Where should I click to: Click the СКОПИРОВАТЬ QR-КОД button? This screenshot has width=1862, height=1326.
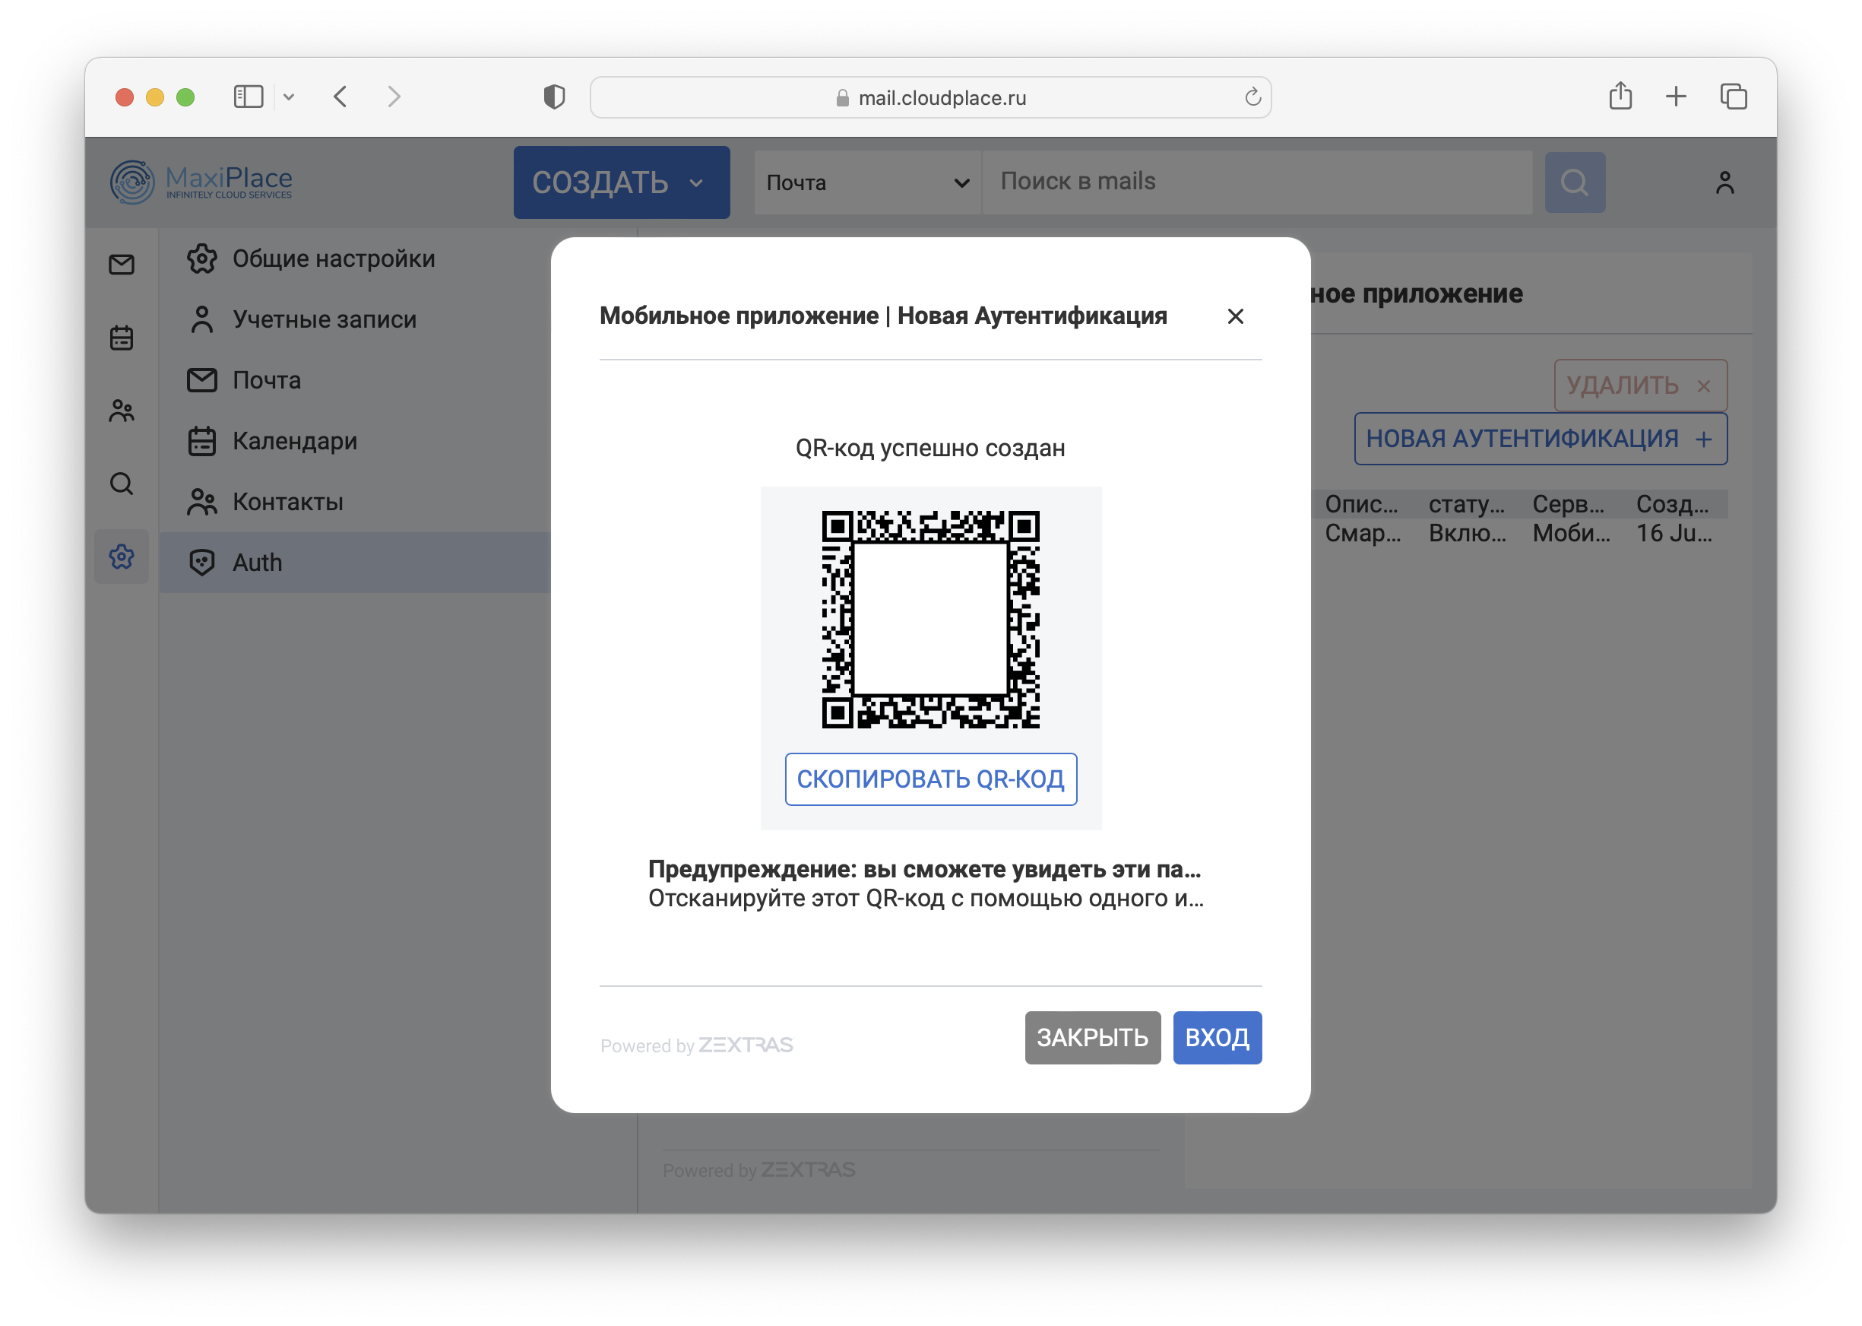930,779
